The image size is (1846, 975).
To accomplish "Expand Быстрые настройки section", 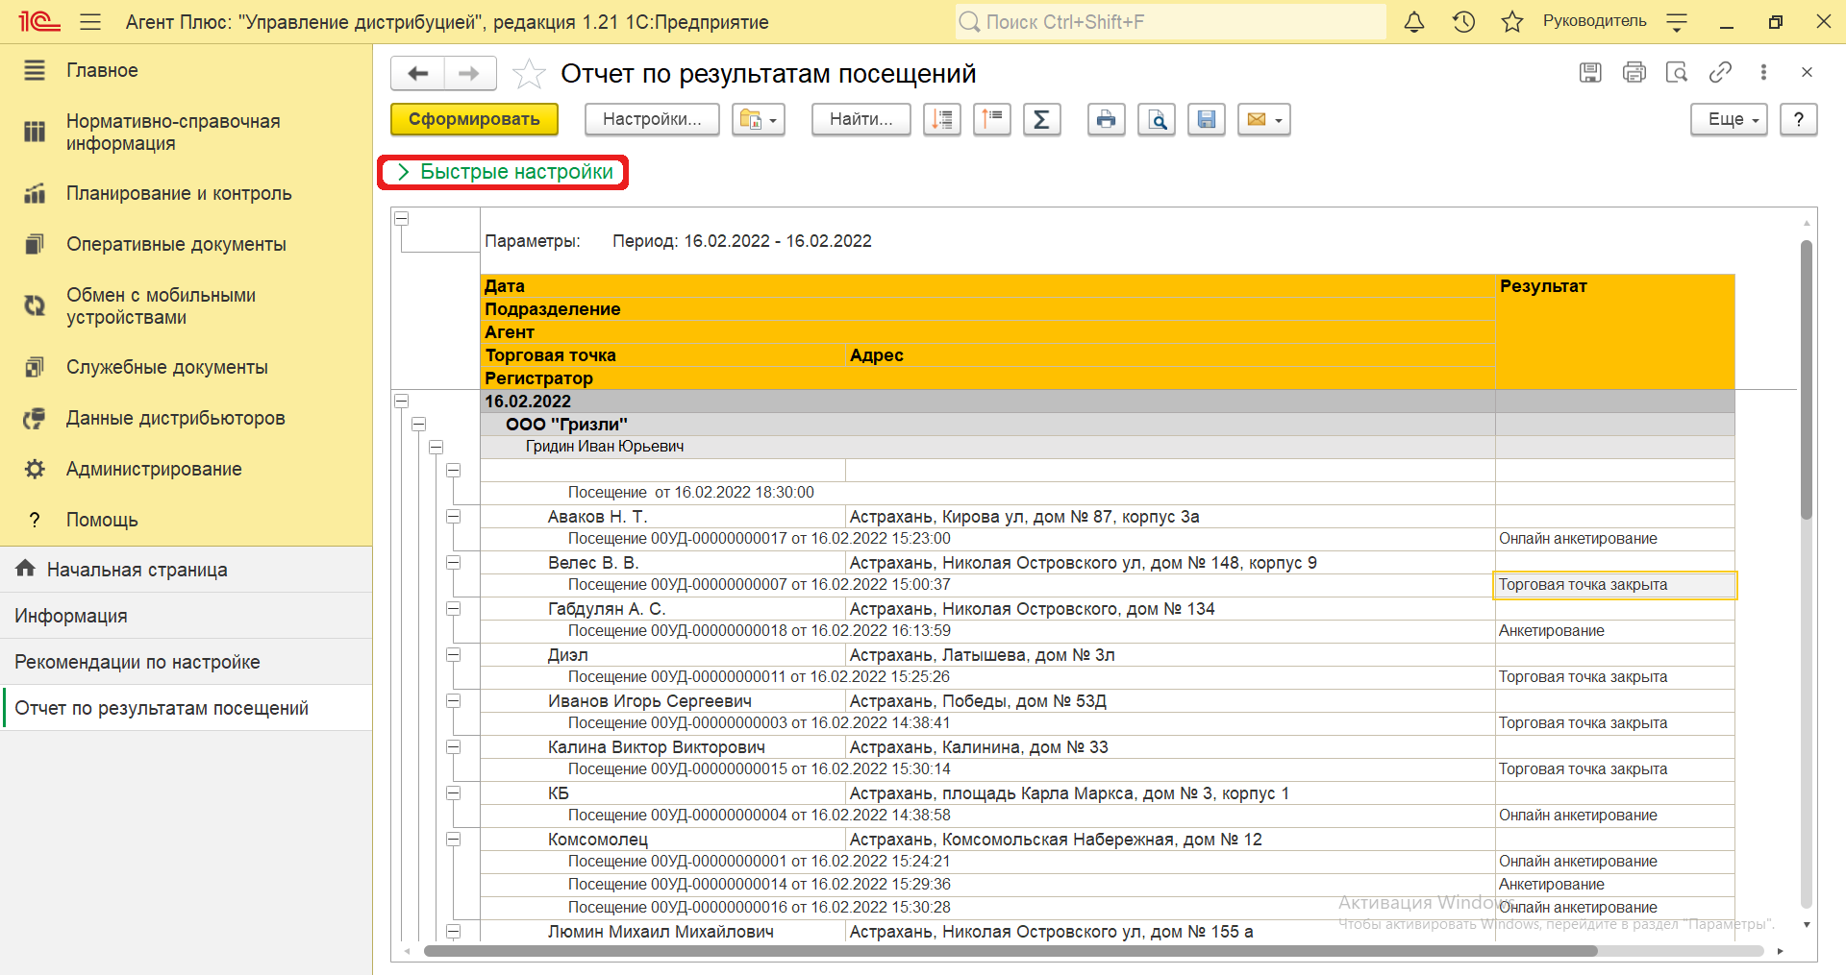I will (505, 172).
